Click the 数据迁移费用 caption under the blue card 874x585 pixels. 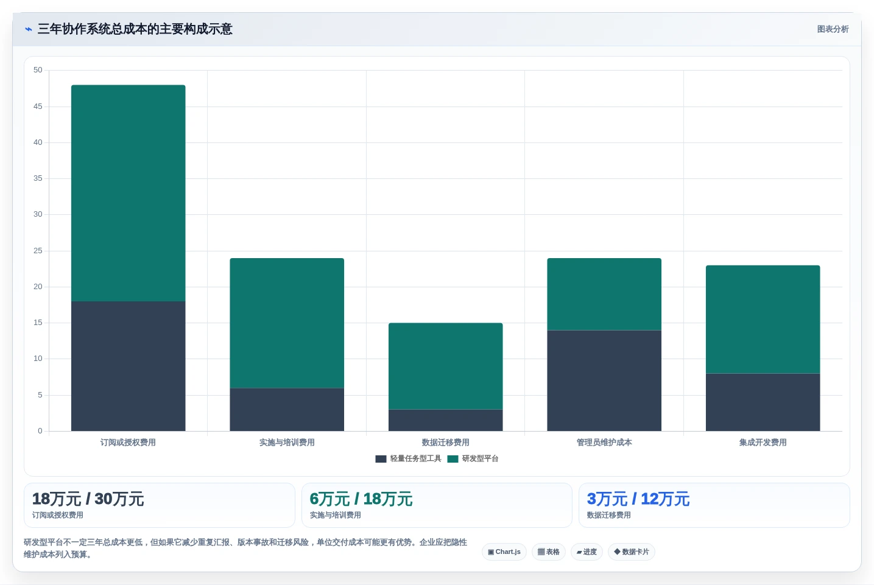pos(609,515)
